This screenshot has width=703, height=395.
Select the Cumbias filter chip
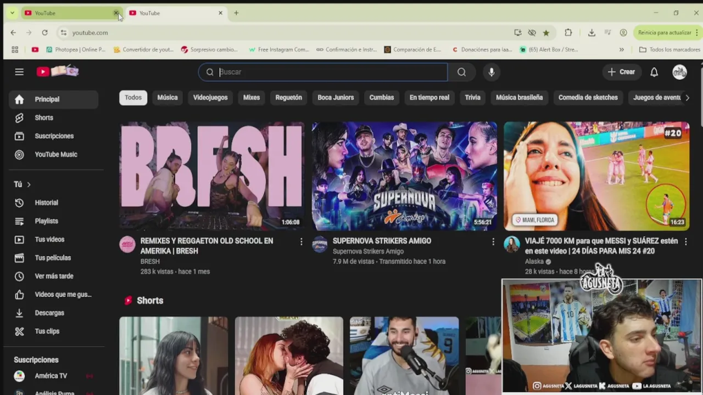point(382,98)
